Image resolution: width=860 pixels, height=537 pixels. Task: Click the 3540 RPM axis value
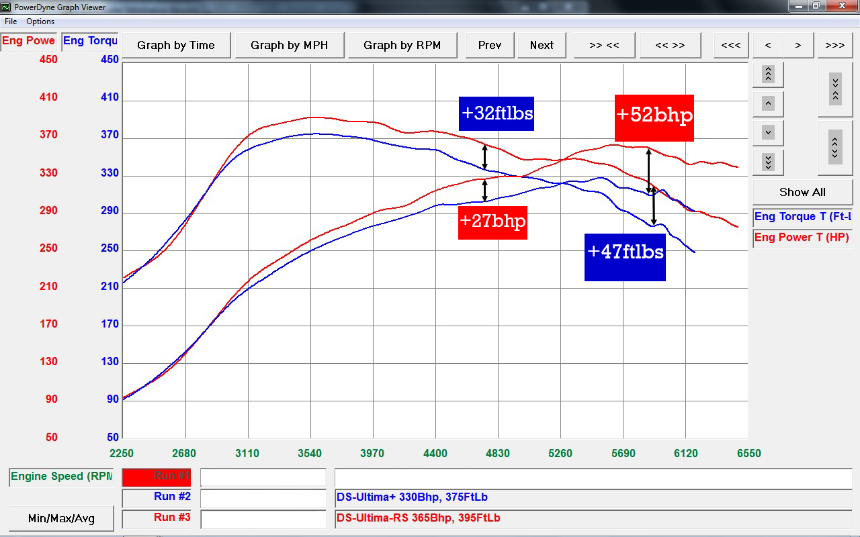click(310, 453)
